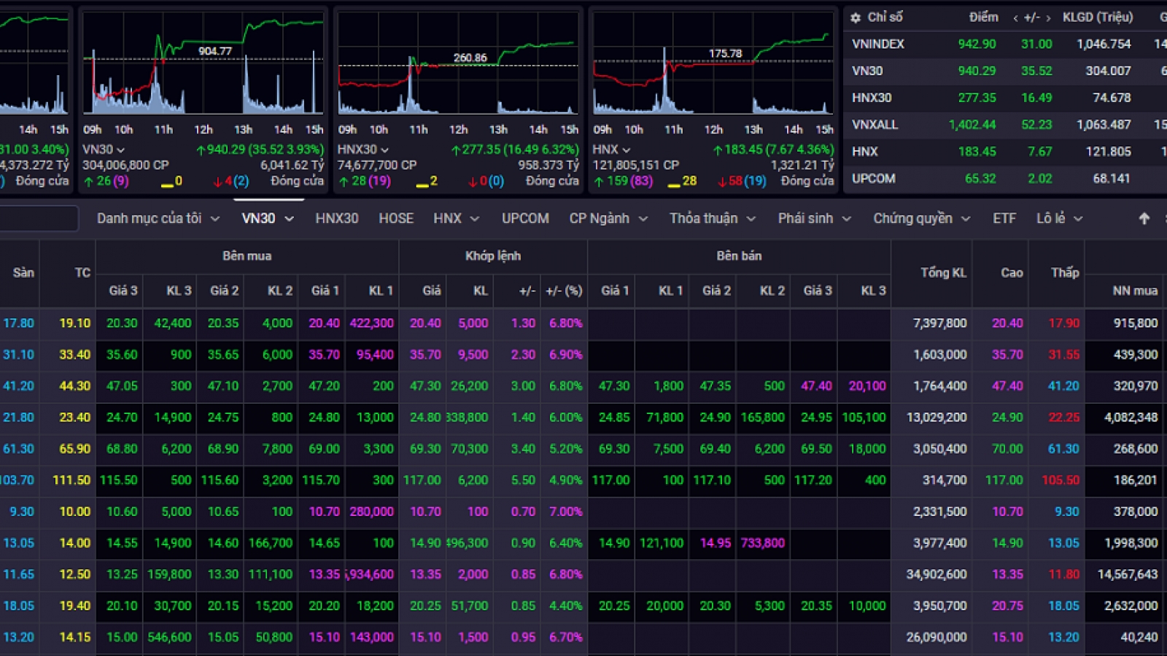
Task: Click buy volume 422,300 cell
Action: (x=371, y=323)
